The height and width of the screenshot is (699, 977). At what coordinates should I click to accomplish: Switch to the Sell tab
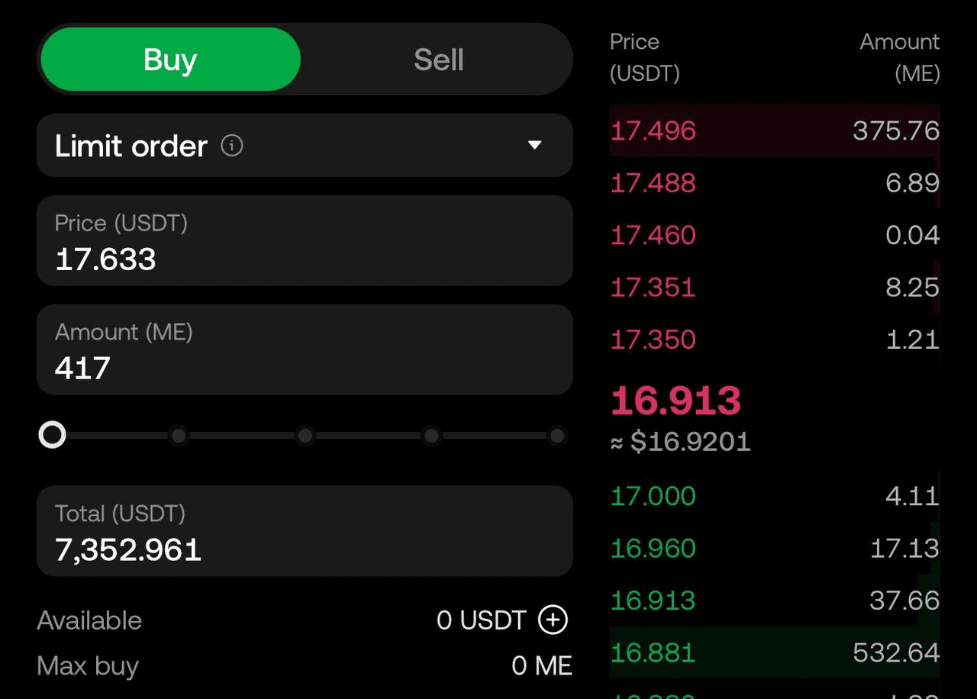point(438,60)
